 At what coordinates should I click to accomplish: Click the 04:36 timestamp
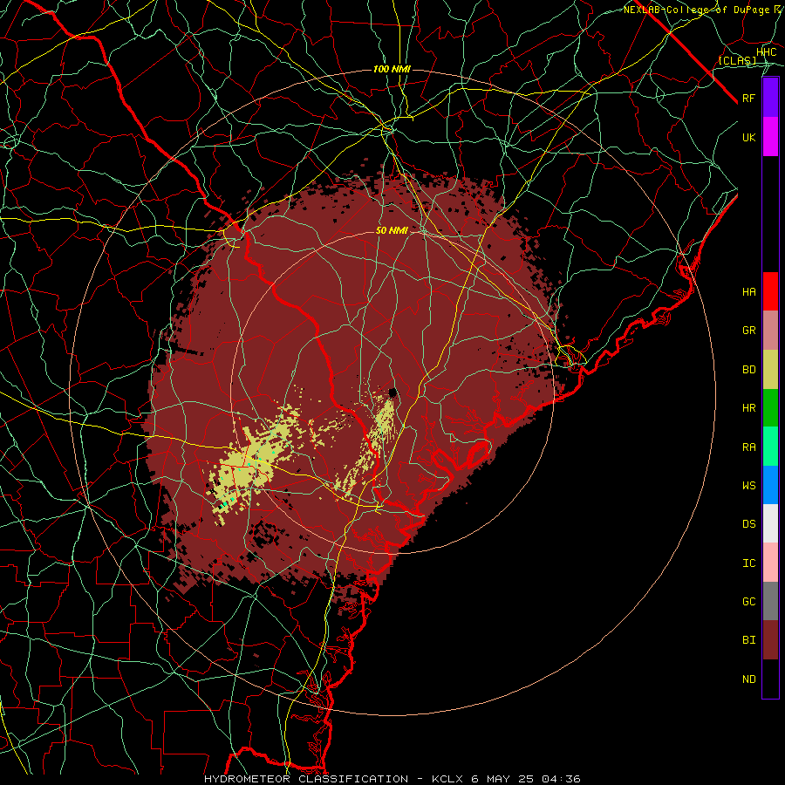pos(561,779)
